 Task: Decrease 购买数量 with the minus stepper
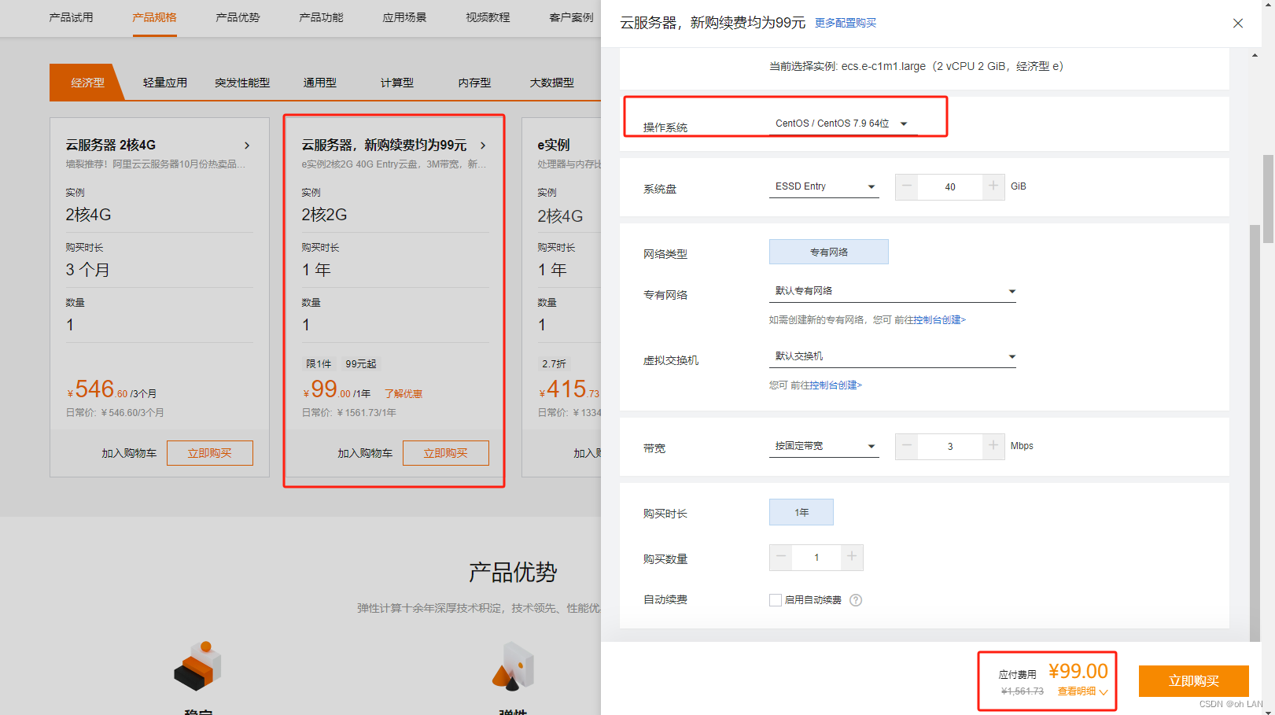coord(780,558)
